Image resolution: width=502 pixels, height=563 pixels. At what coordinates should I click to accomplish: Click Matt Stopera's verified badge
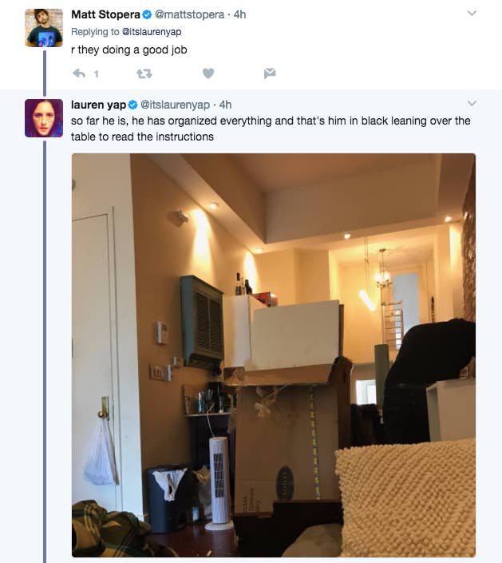click(x=147, y=14)
